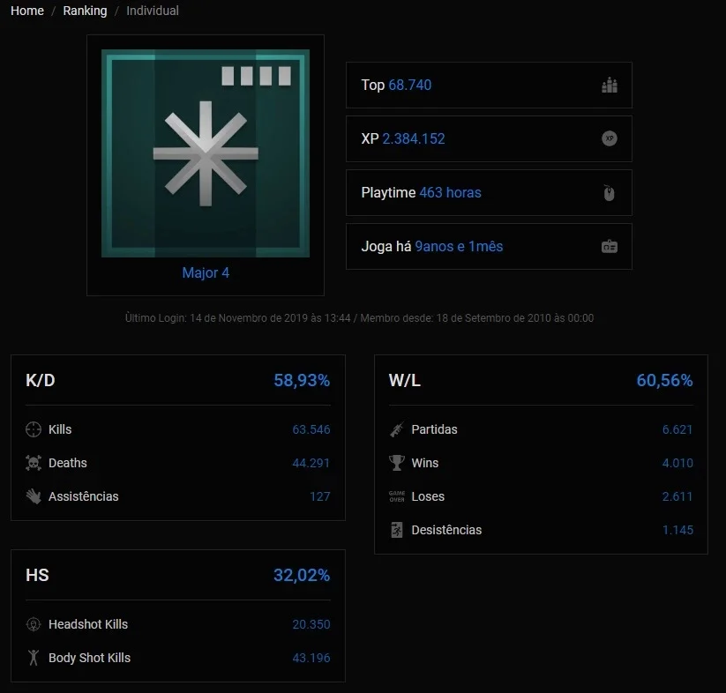The width and height of the screenshot is (726, 693).
Task: Select the Top 68.740 value
Action: click(x=410, y=86)
